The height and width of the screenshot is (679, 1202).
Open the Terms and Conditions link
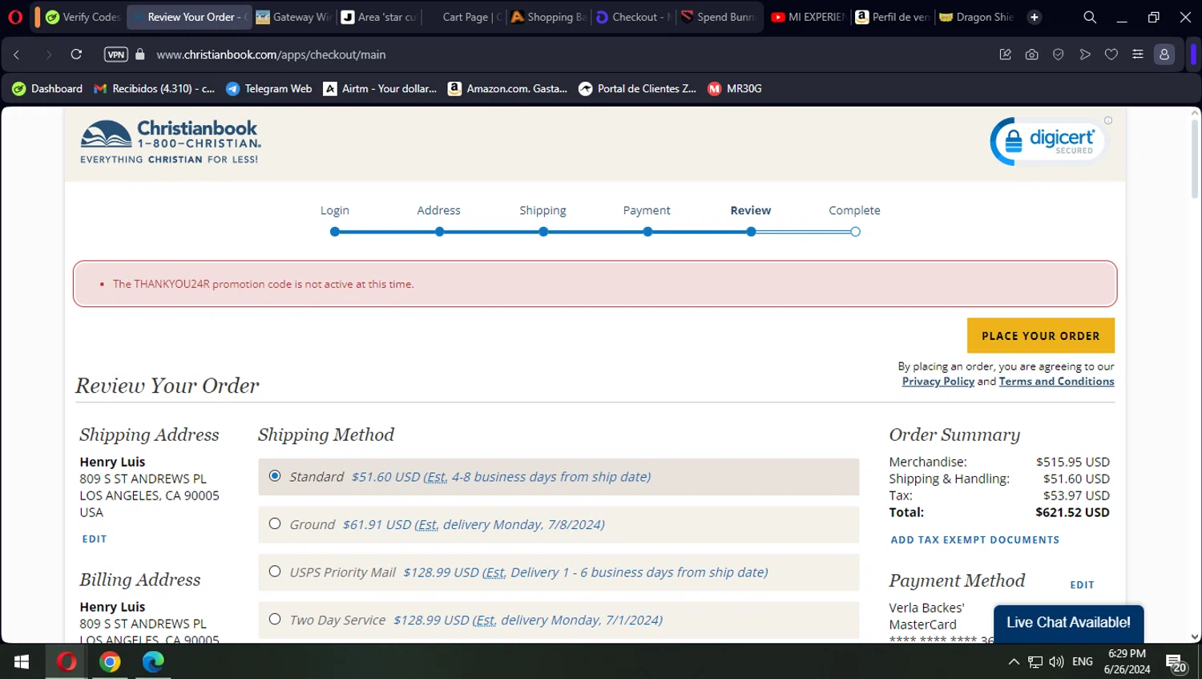point(1056,382)
